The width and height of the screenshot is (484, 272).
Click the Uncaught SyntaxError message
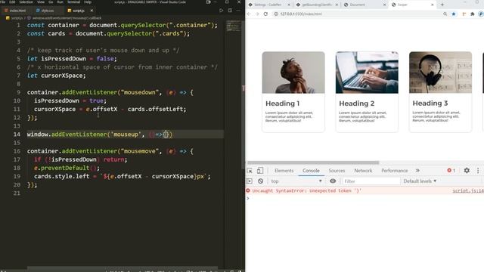coord(306,191)
